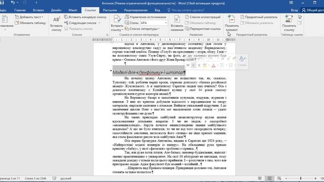This screenshot has width=324, height=182.
Task: Click the Redo icon in quick access toolbar
Action: [x=25, y=3]
